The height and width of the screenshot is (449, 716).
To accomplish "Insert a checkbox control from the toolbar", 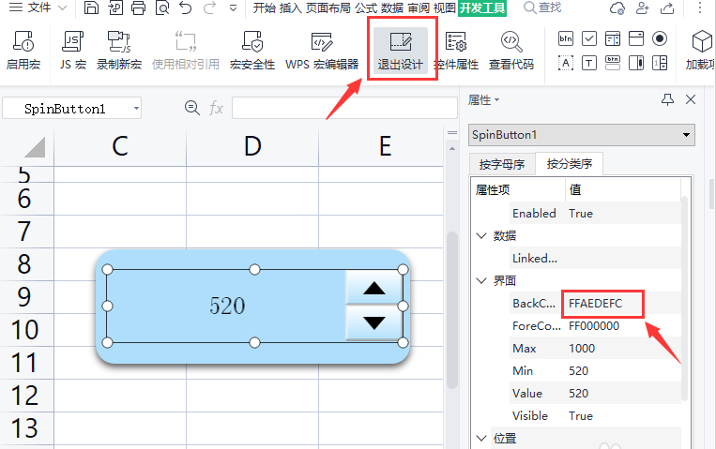I will (589, 38).
